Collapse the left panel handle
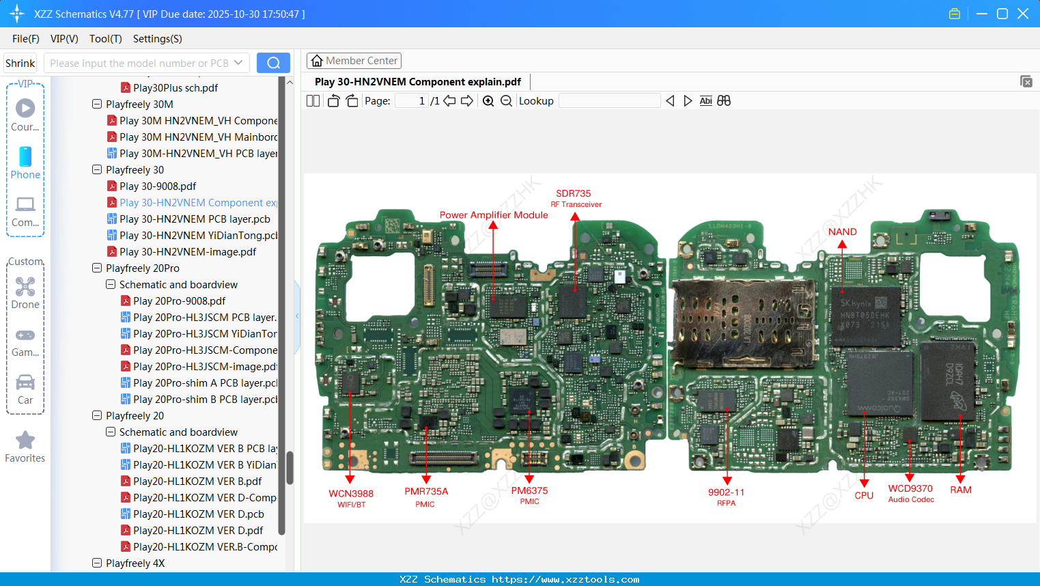 [297, 316]
